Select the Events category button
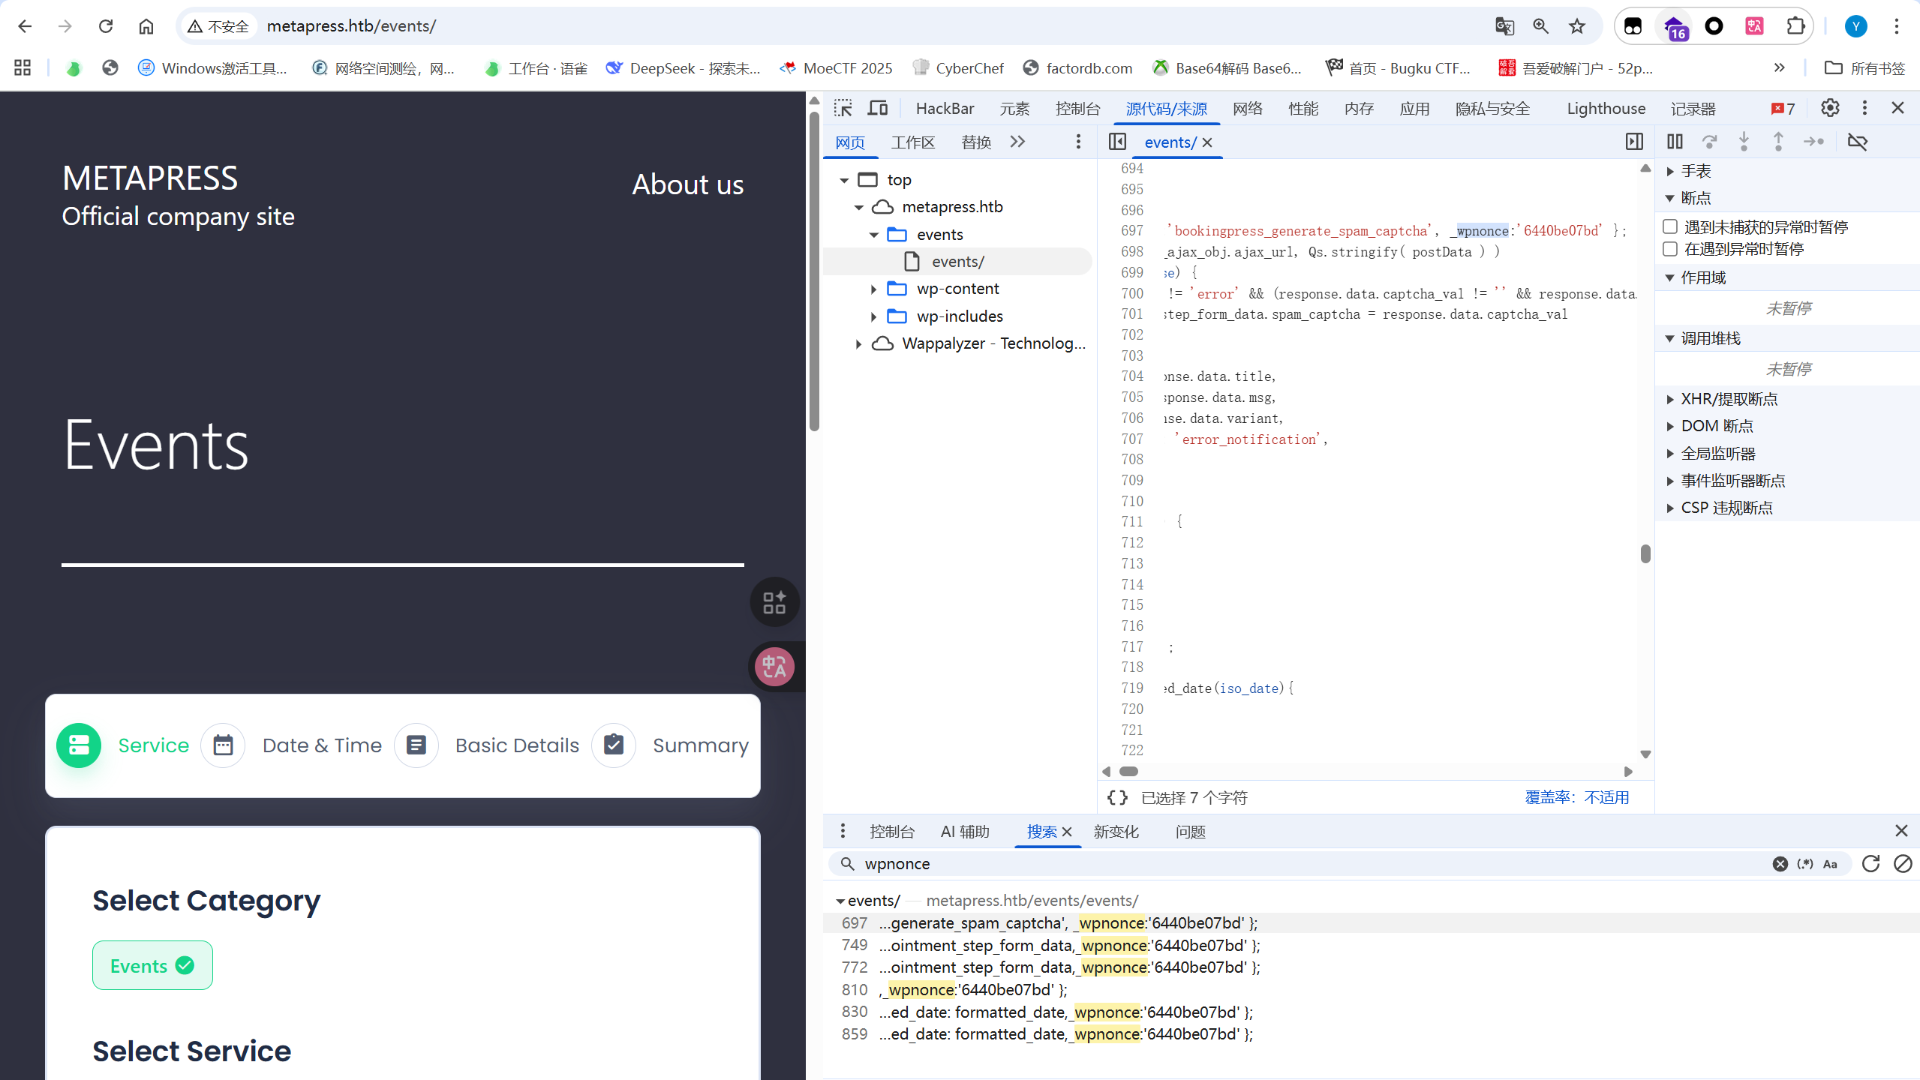This screenshot has width=1920, height=1080. coord(152,965)
